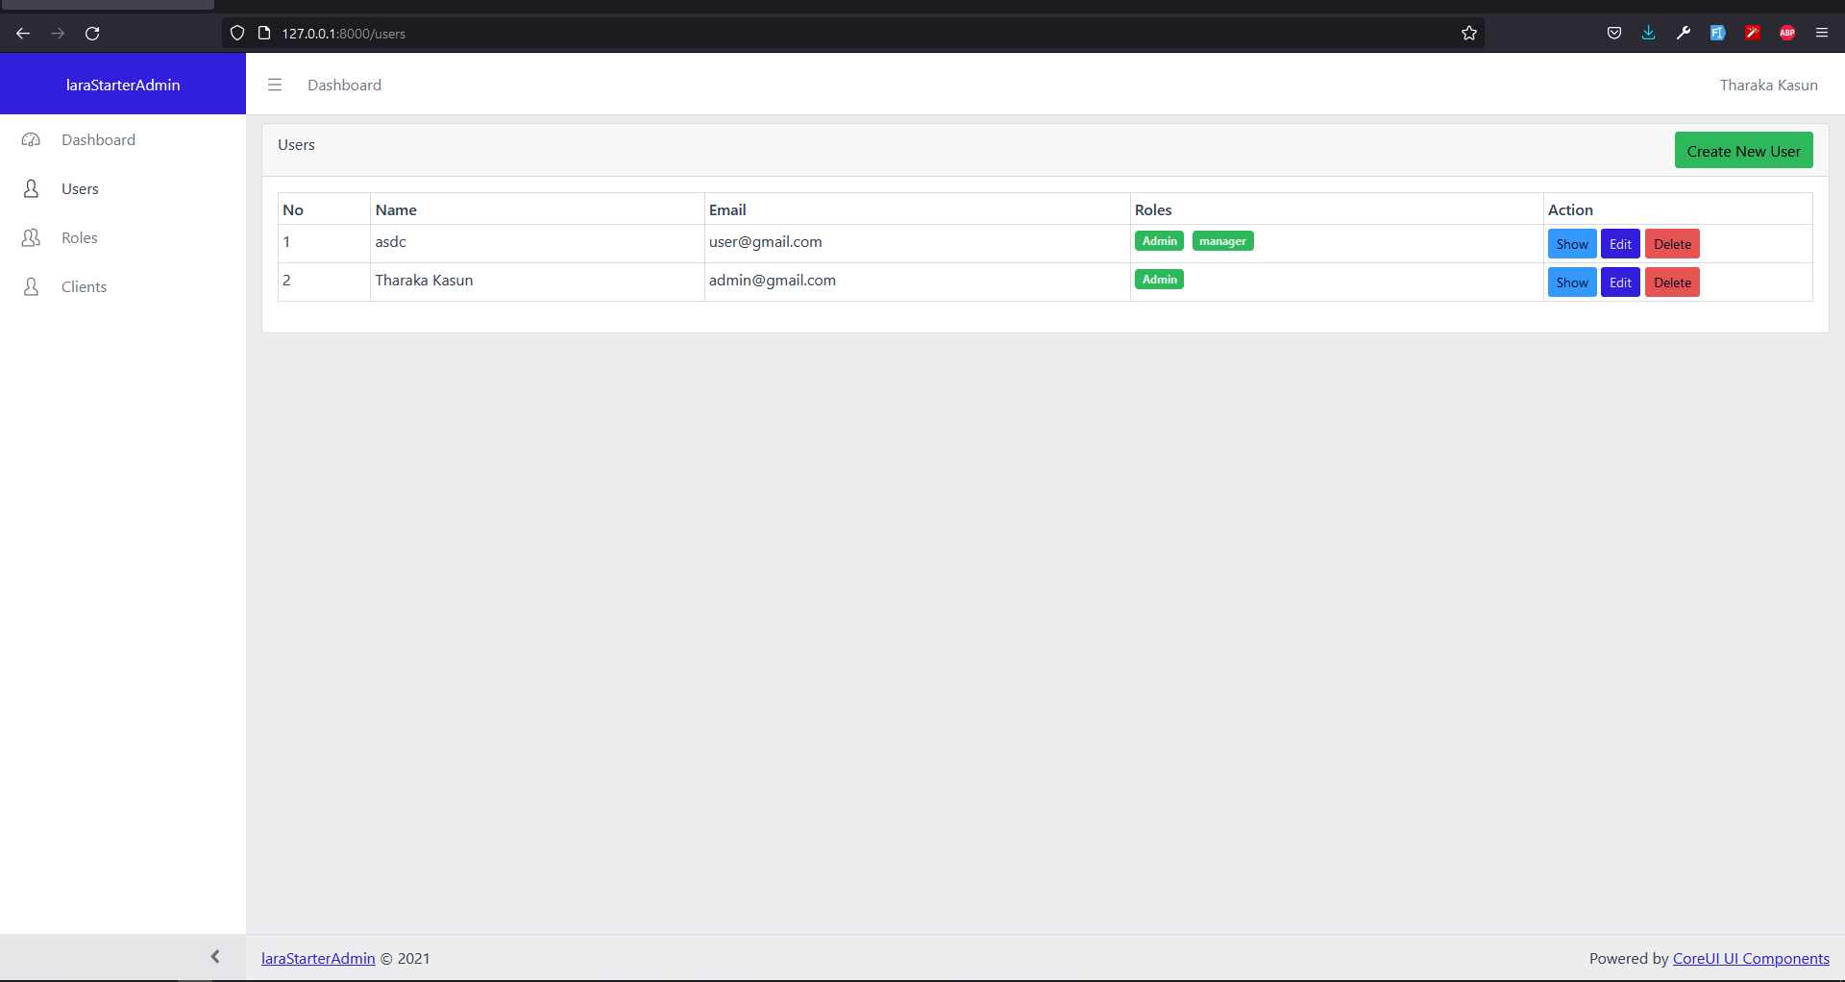Open the Clients sidebar menu item
The width and height of the screenshot is (1845, 982).
pyautogui.click(x=123, y=286)
